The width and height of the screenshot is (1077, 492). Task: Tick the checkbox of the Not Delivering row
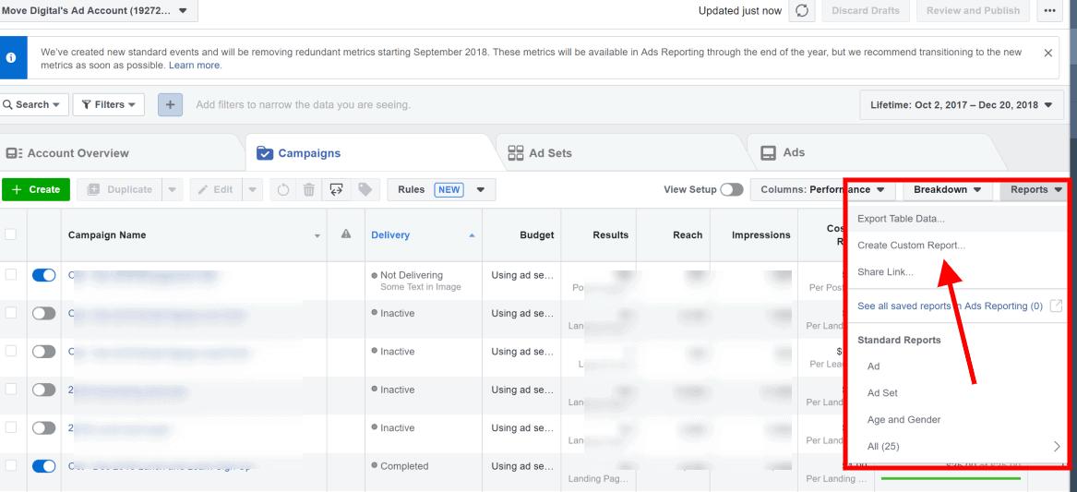pos(10,274)
